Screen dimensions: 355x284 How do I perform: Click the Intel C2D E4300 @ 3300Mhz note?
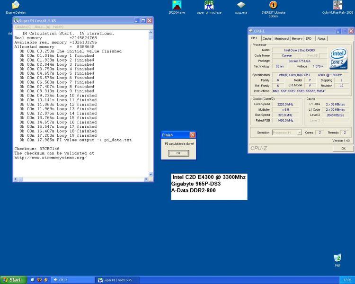pos(209,177)
